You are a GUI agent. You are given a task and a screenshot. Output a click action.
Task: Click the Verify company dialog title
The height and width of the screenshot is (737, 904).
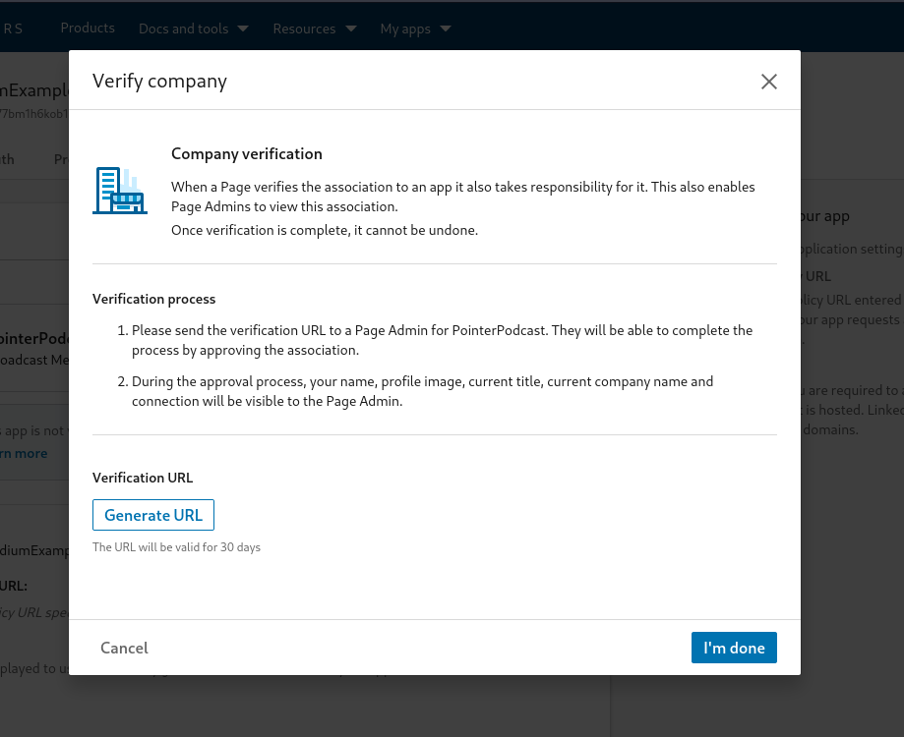click(159, 81)
